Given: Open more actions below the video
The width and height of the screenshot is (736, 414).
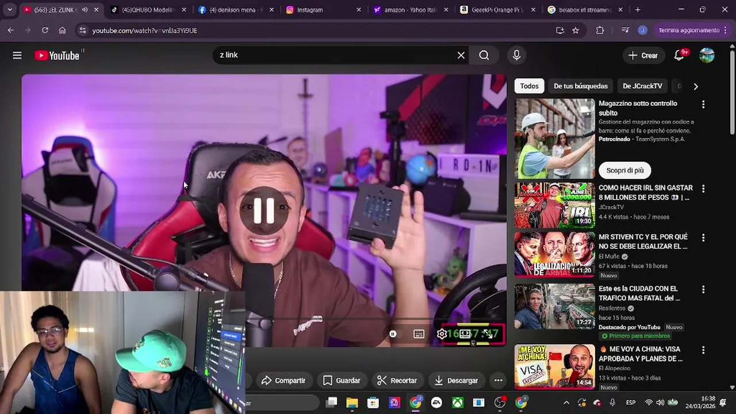Looking at the screenshot, I should tap(498, 380).
